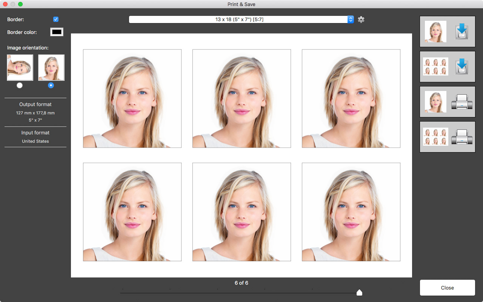Click the rotated landscape orientation thumbnail
Viewport: 483px width, 302px height.
20,68
